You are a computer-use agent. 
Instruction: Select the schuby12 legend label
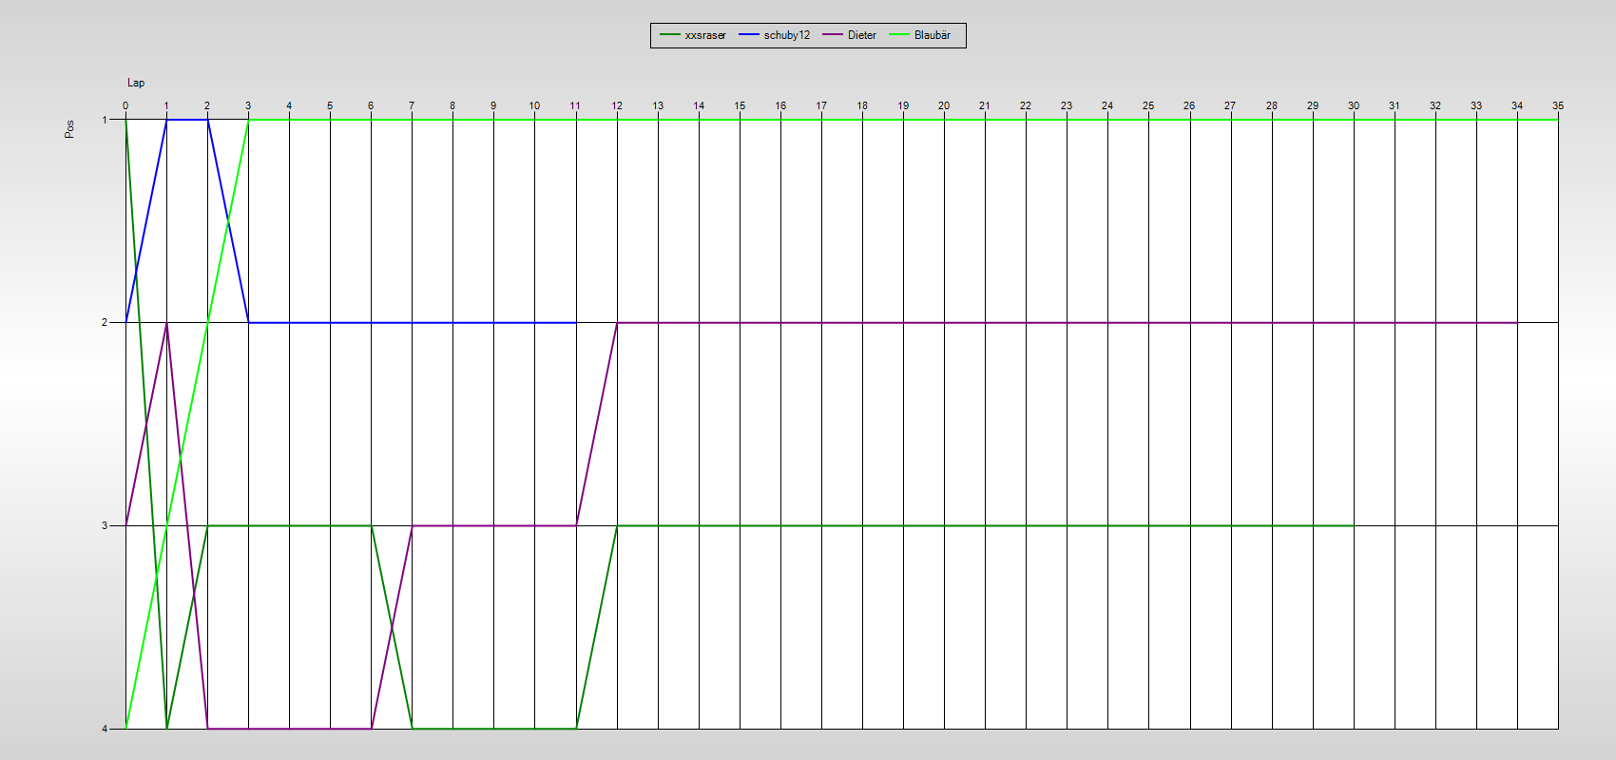(x=786, y=35)
